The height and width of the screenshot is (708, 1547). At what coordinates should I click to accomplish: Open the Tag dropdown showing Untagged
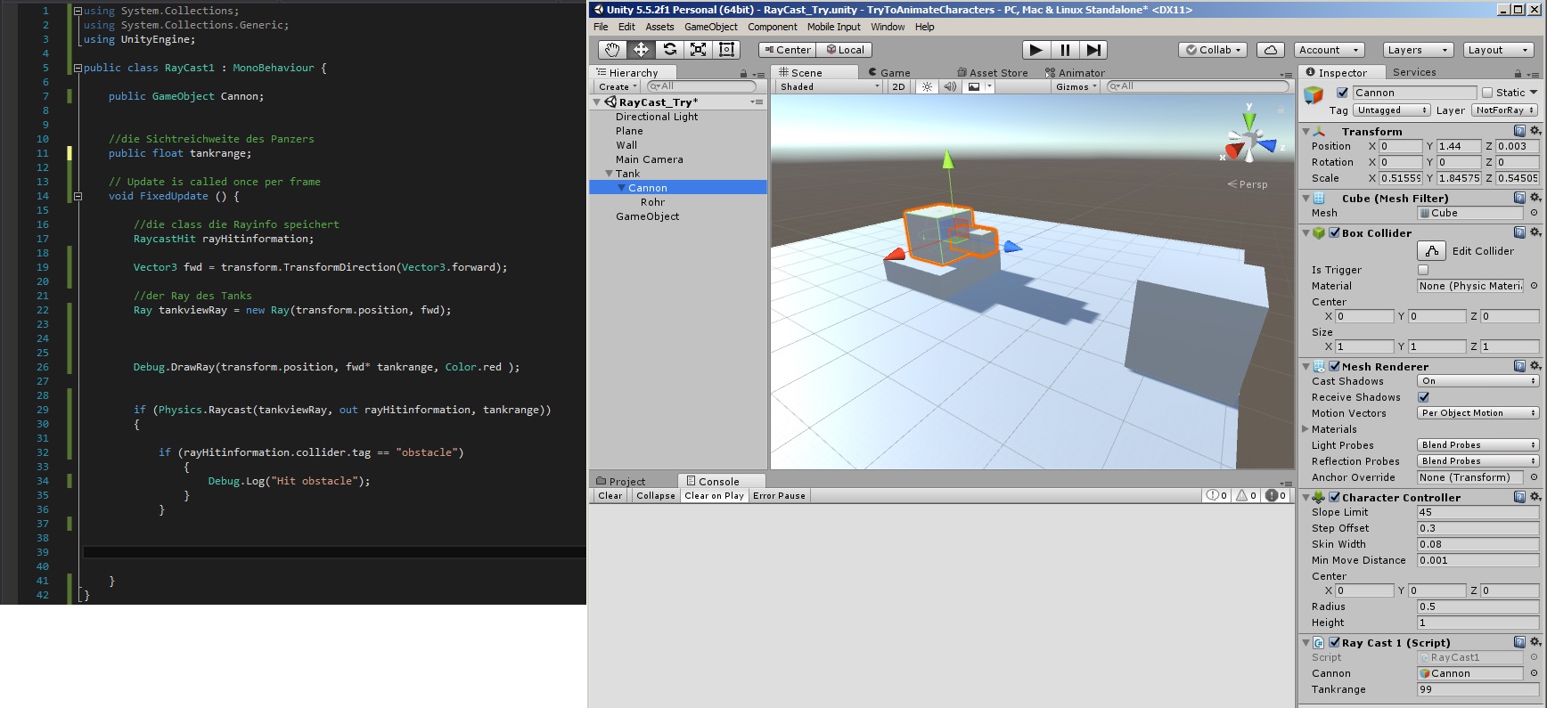point(1392,110)
